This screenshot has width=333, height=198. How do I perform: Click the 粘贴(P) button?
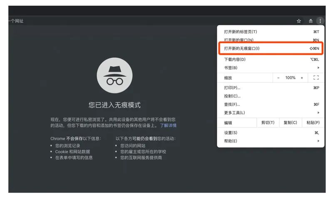pyautogui.click(x=313, y=123)
